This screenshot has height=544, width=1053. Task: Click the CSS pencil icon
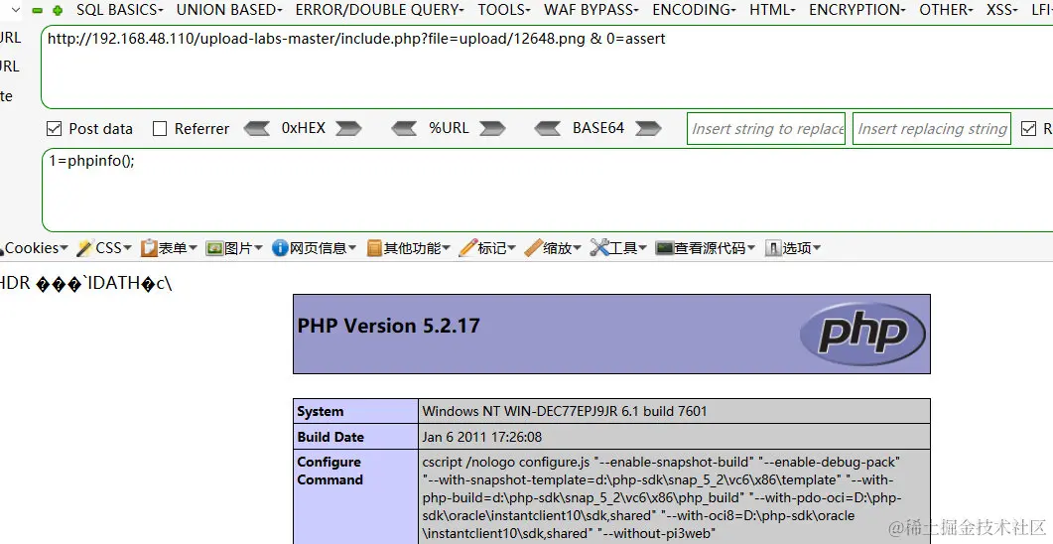coord(84,248)
